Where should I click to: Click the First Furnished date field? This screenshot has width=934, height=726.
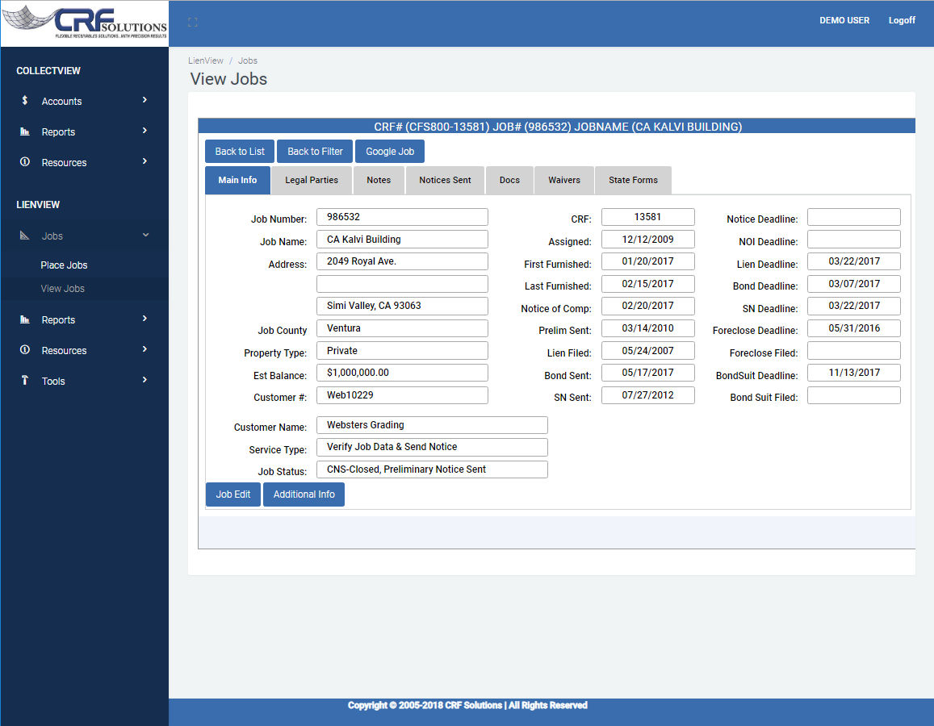[648, 261]
